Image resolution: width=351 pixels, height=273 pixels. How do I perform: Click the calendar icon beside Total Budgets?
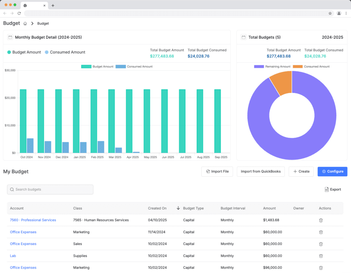coord(243,37)
